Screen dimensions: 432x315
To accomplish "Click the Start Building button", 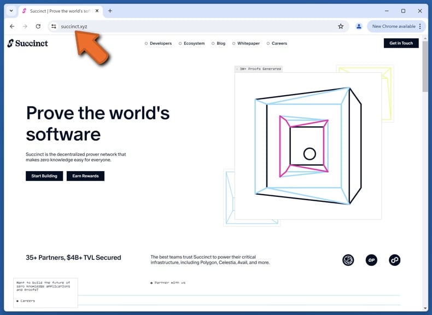I will [x=44, y=176].
